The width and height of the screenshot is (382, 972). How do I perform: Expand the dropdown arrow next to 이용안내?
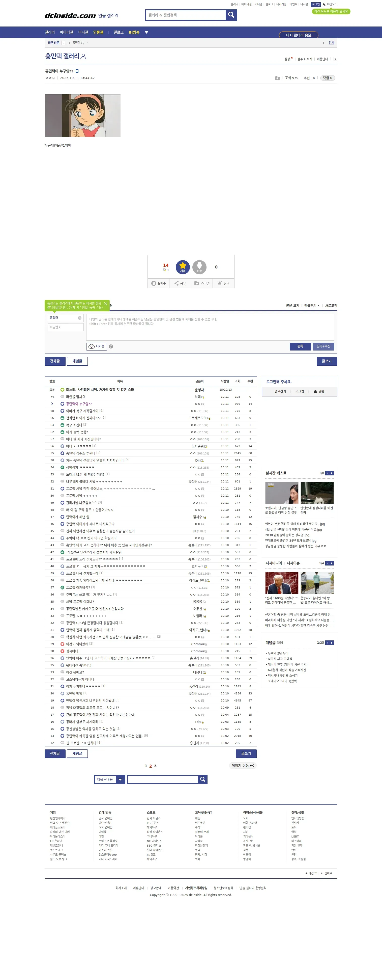(x=335, y=59)
